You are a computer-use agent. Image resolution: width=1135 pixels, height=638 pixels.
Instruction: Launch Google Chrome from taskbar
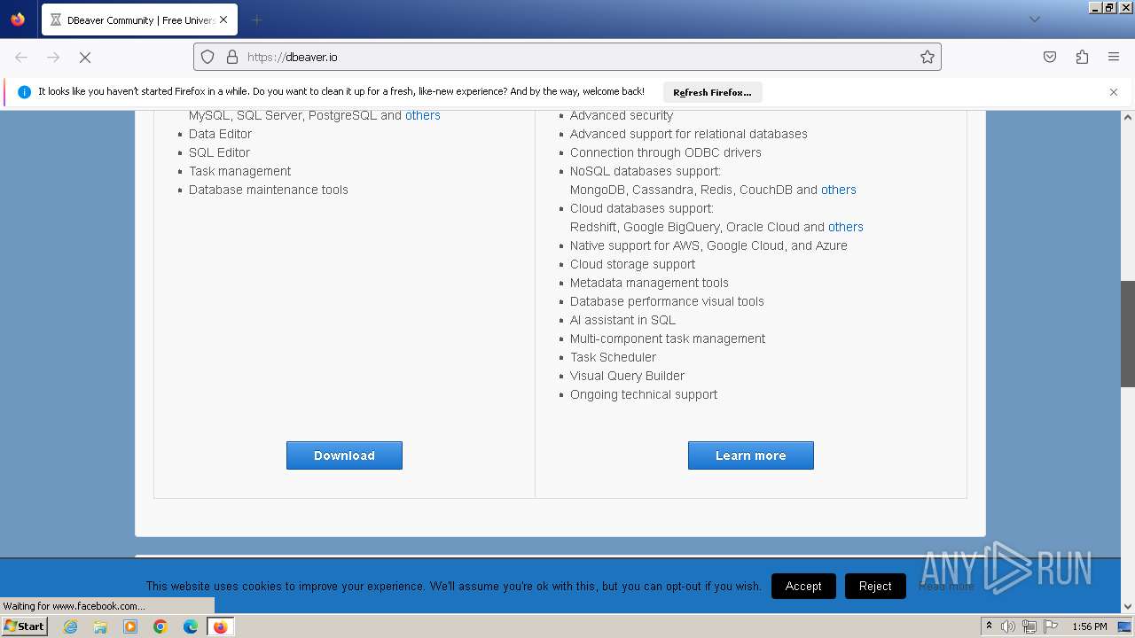pos(160,626)
